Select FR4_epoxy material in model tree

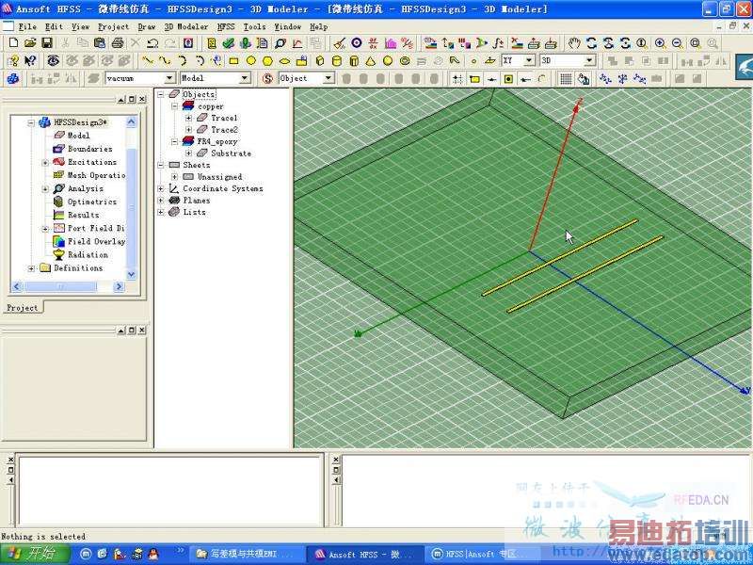tap(217, 142)
